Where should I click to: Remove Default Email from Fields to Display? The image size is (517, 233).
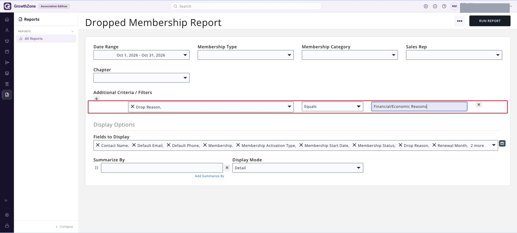pos(134,145)
